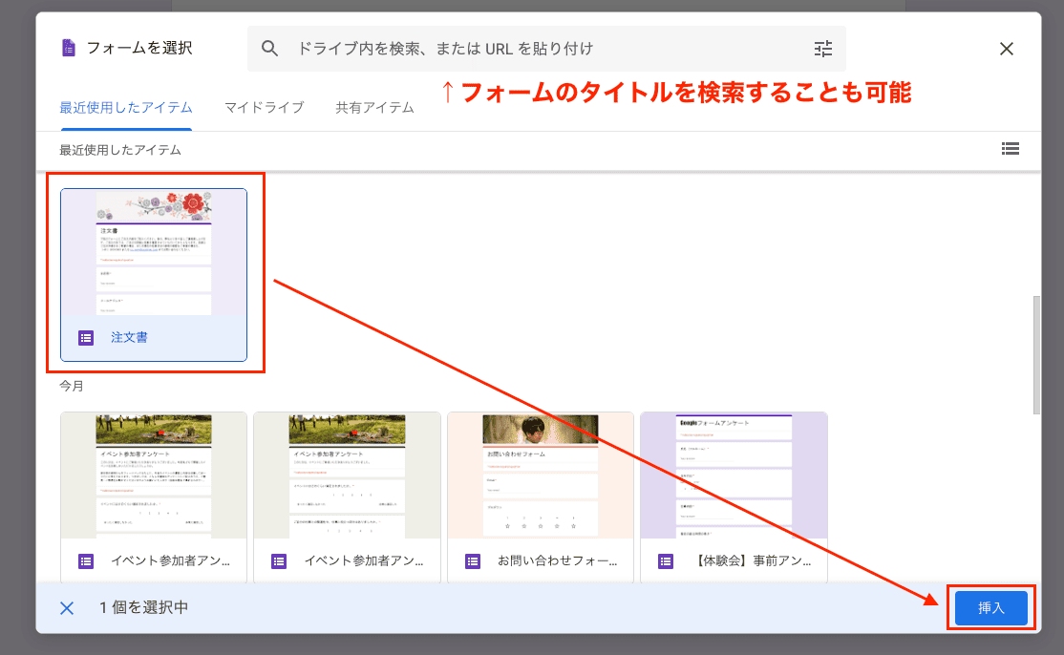Click the vertical scrollbar of the form list

[x=1036, y=353]
